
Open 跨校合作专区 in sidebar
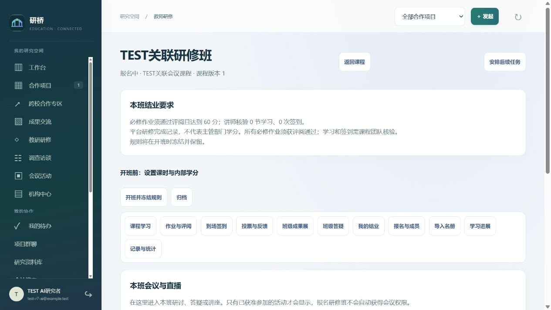[48, 104]
